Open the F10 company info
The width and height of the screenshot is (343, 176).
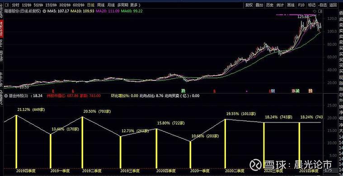[x=301, y=5]
